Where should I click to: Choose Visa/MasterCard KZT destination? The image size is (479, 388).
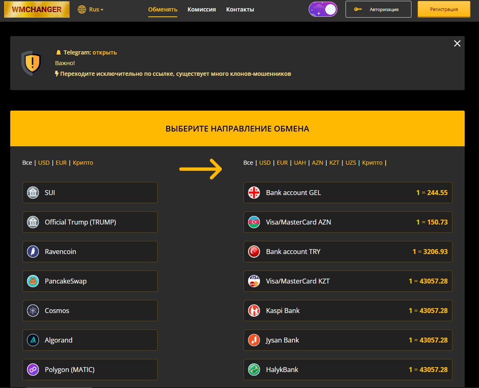(348, 281)
